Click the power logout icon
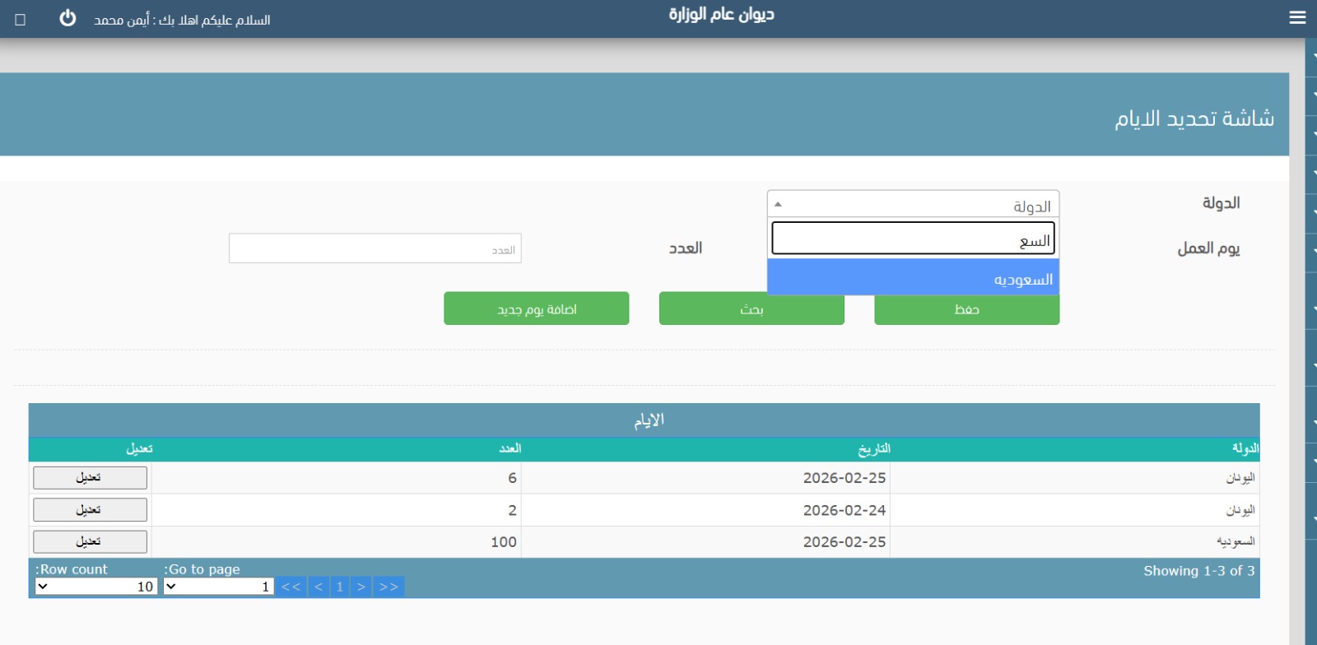This screenshot has width=1317, height=645. 67,18
